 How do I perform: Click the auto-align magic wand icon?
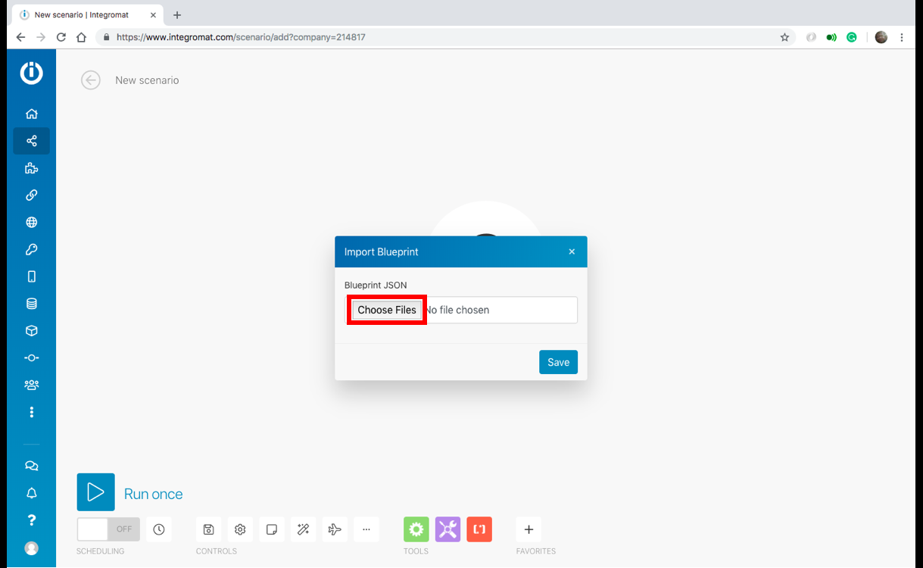tap(303, 529)
